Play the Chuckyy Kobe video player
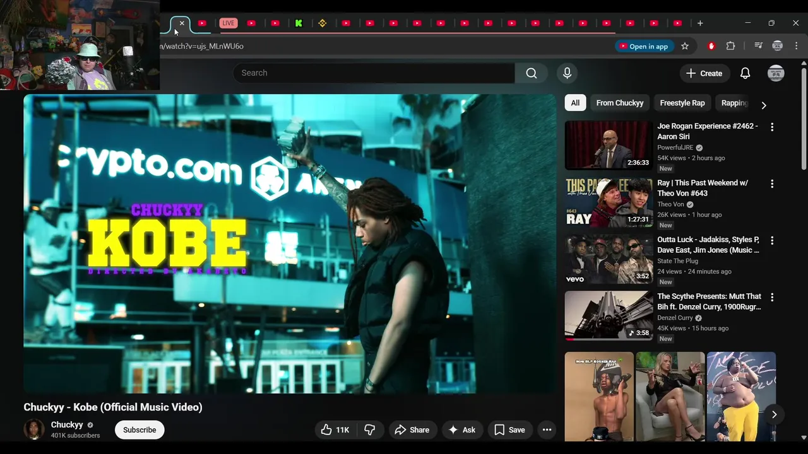This screenshot has width=808, height=454. tap(290, 244)
